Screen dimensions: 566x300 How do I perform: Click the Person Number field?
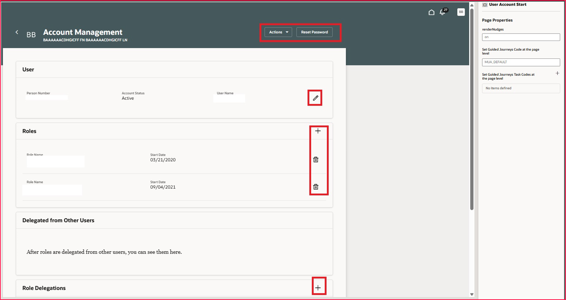click(x=47, y=98)
